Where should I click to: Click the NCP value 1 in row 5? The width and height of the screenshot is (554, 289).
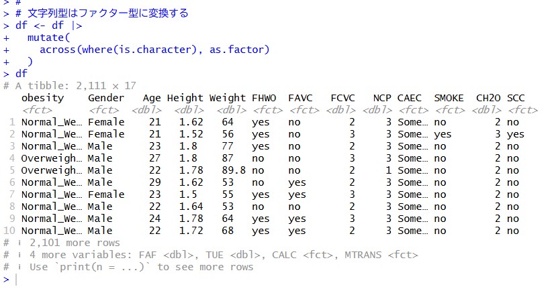tap(388, 170)
